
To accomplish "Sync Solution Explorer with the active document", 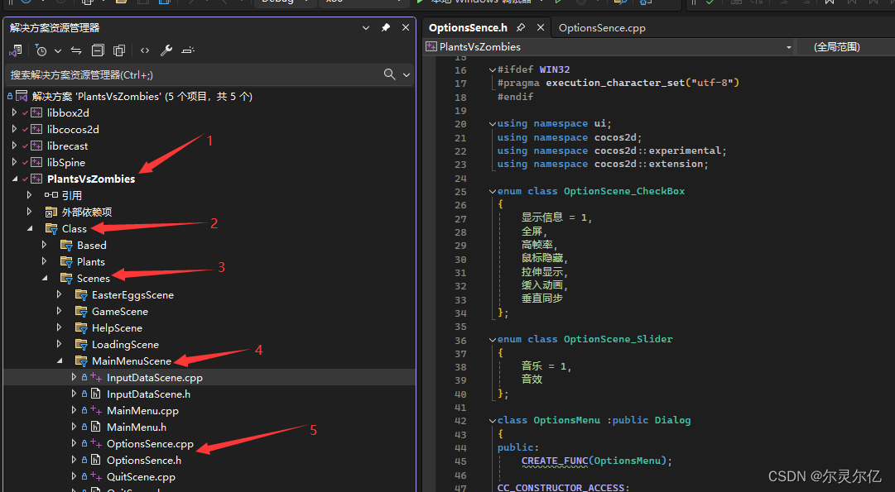I will click(x=76, y=50).
